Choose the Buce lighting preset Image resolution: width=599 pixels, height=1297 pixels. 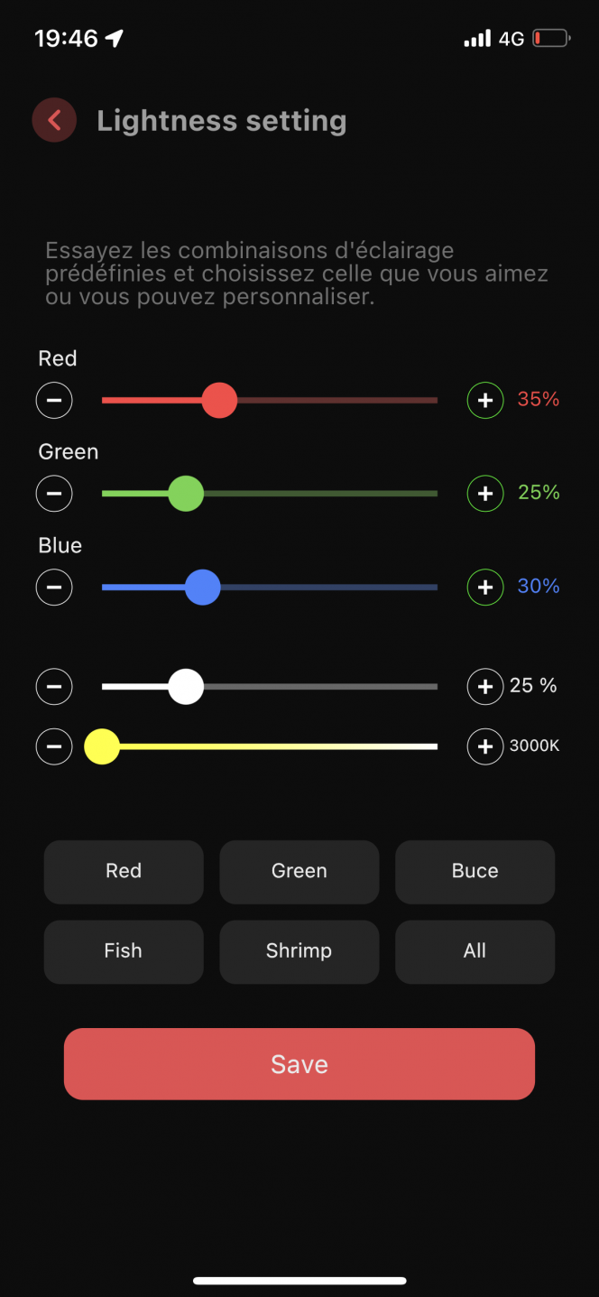coord(475,872)
